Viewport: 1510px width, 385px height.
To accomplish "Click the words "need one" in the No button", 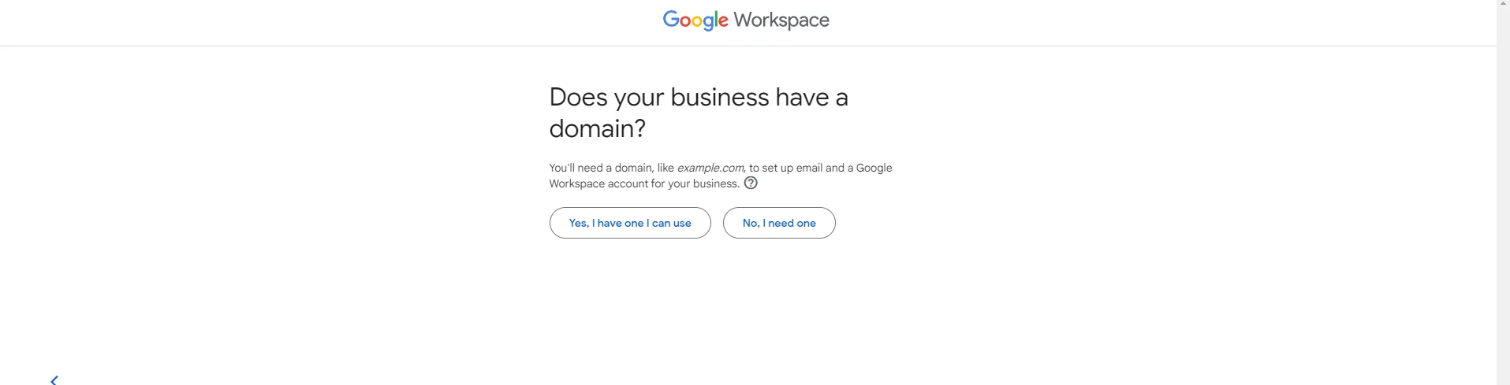I will 792,223.
